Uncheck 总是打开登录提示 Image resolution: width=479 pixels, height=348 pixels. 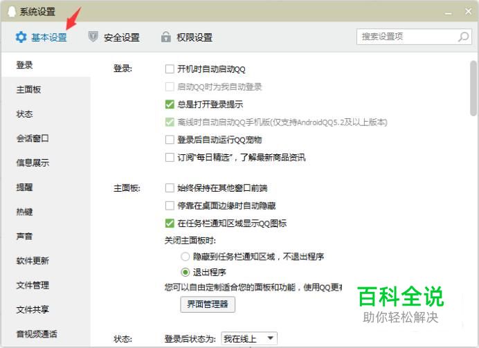pos(170,104)
